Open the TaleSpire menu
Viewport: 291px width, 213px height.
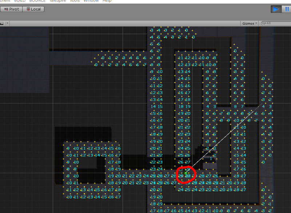tap(58, 1)
